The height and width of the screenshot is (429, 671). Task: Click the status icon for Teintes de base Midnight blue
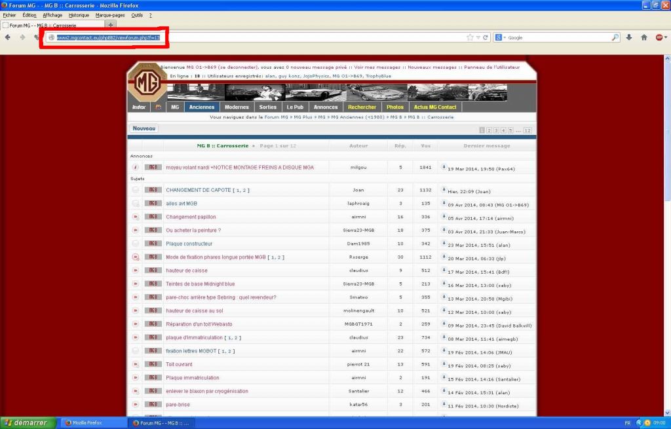click(135, 284)
